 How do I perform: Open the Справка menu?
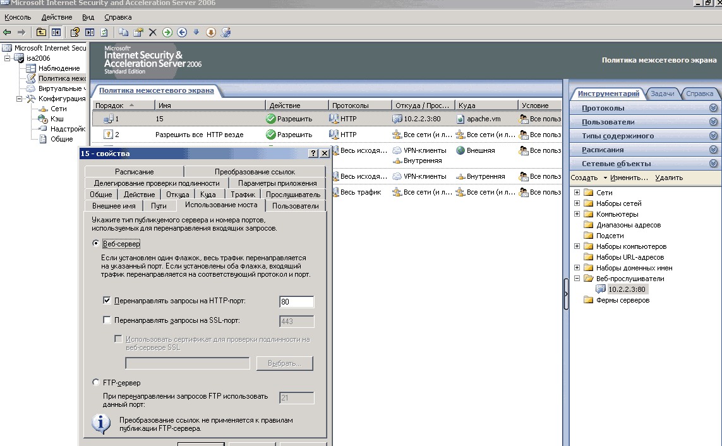click(x=118, y=17)
